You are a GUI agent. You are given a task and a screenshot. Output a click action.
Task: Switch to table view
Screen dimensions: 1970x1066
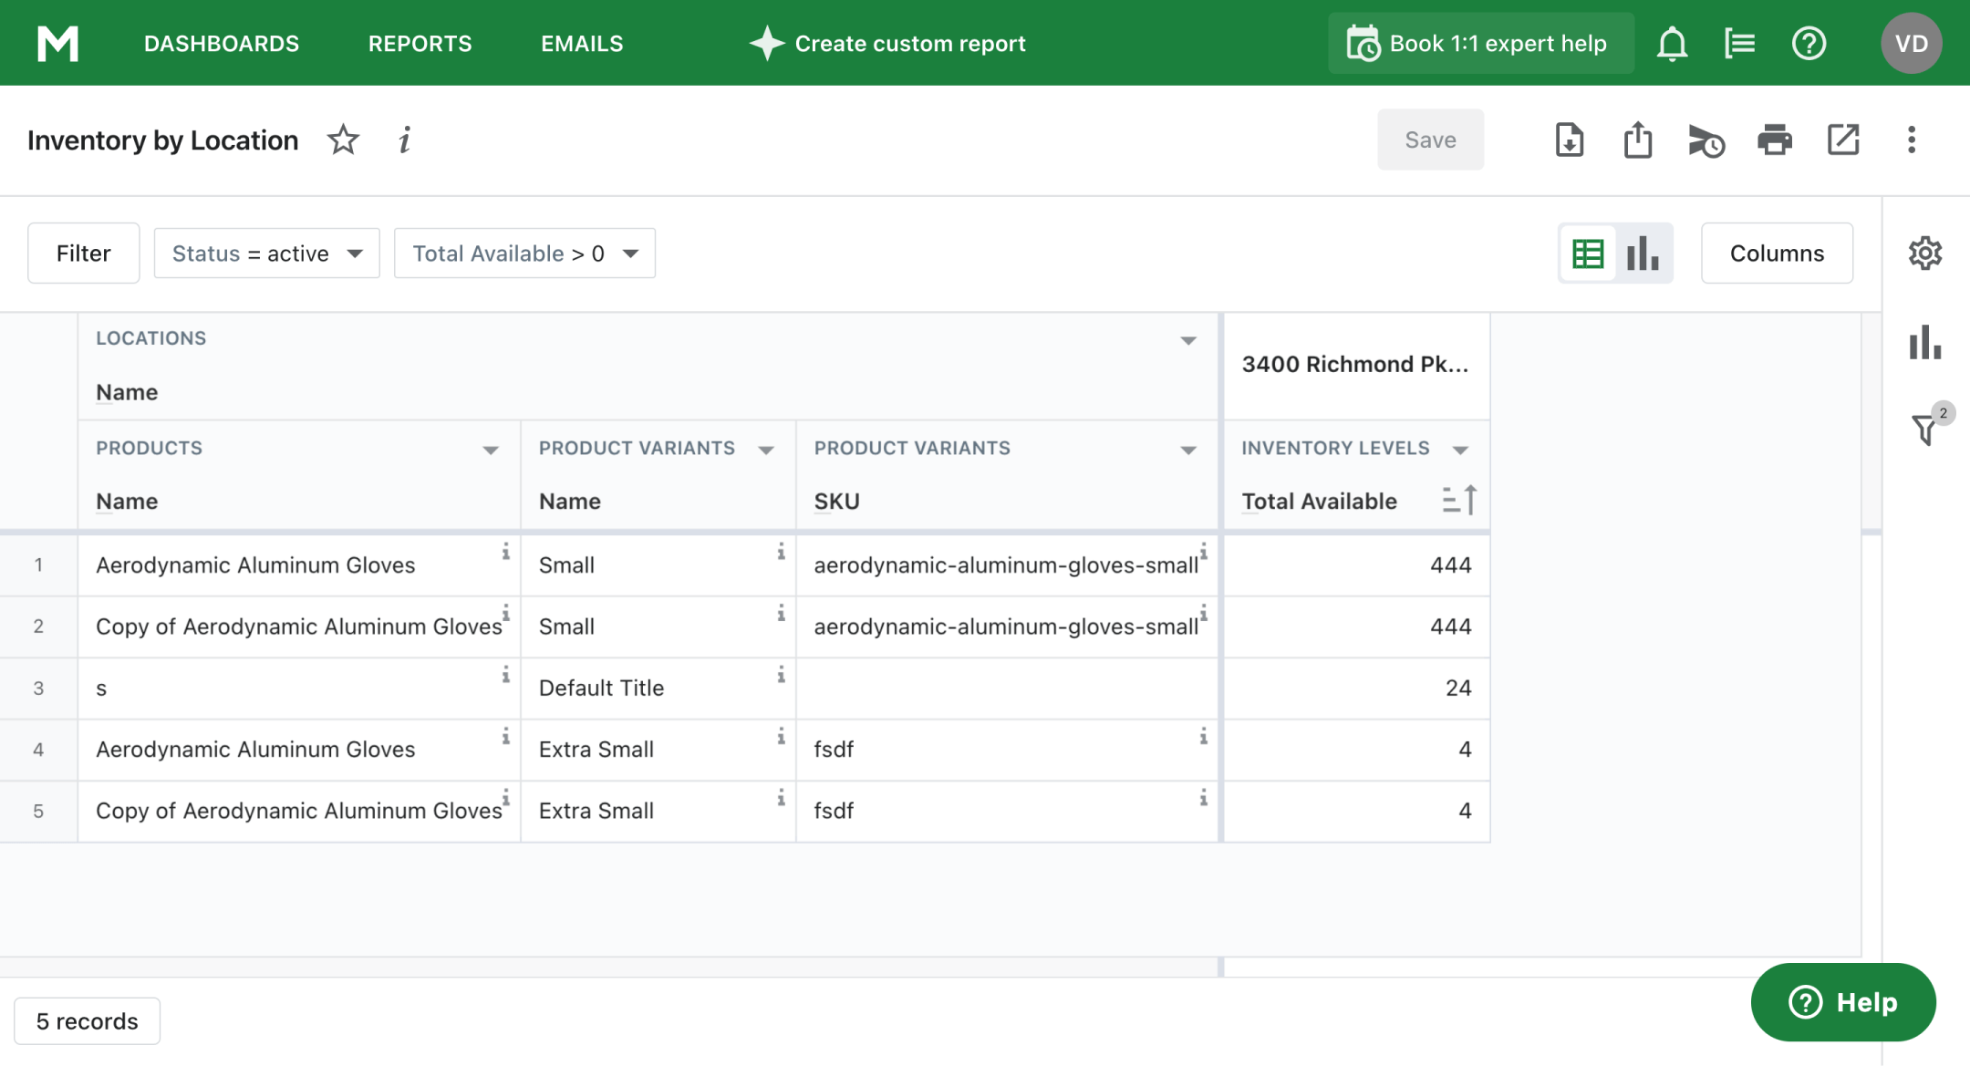pyautogui.click(x=1588, y=254)
